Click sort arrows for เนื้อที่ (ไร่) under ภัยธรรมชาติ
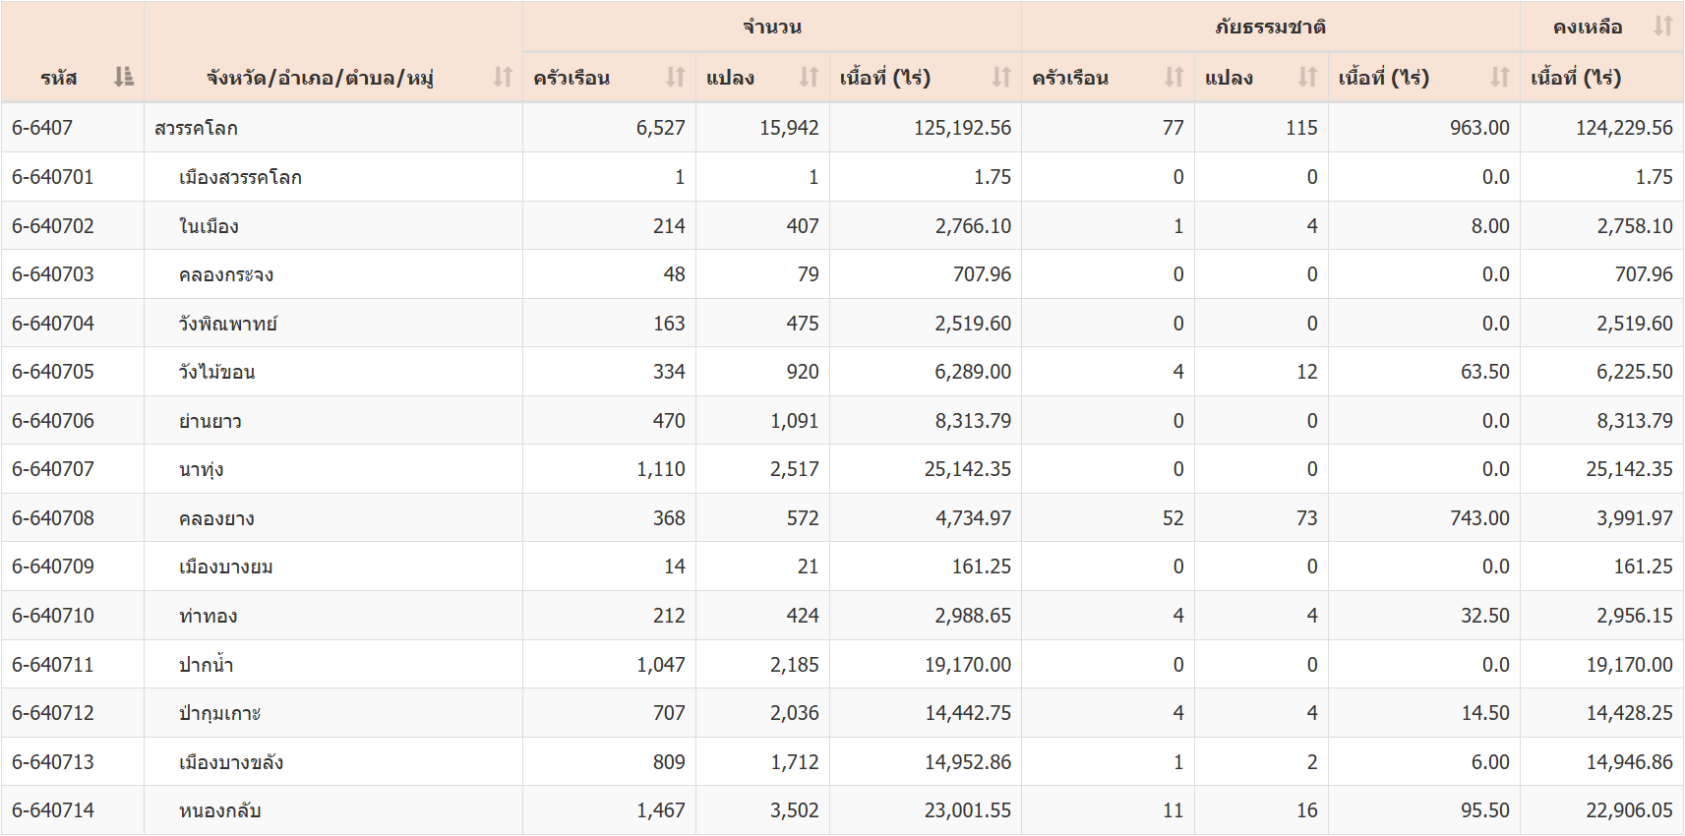The width and height of the screenshot is (1685, 836). [1499, 77]
